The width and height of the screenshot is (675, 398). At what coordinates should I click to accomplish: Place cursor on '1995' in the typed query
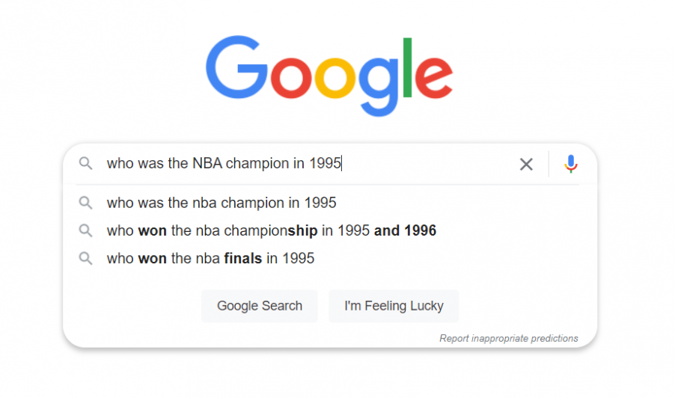[325, 164]
